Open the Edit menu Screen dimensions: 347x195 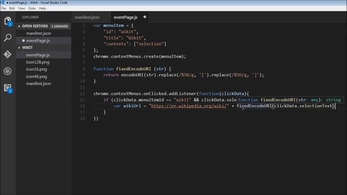pos(12,9)
